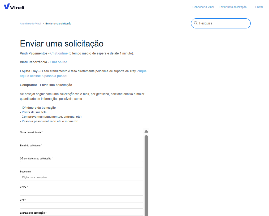Open Chat online for Vindi Recorrência

58,62
